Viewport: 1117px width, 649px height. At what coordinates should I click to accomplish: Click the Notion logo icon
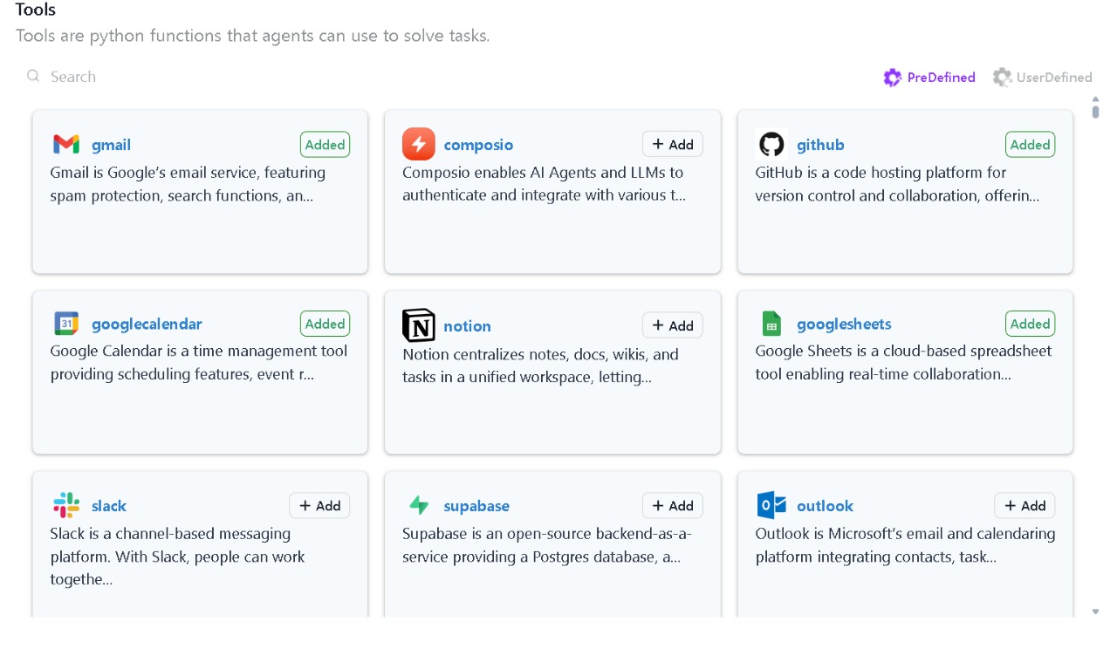419,325
